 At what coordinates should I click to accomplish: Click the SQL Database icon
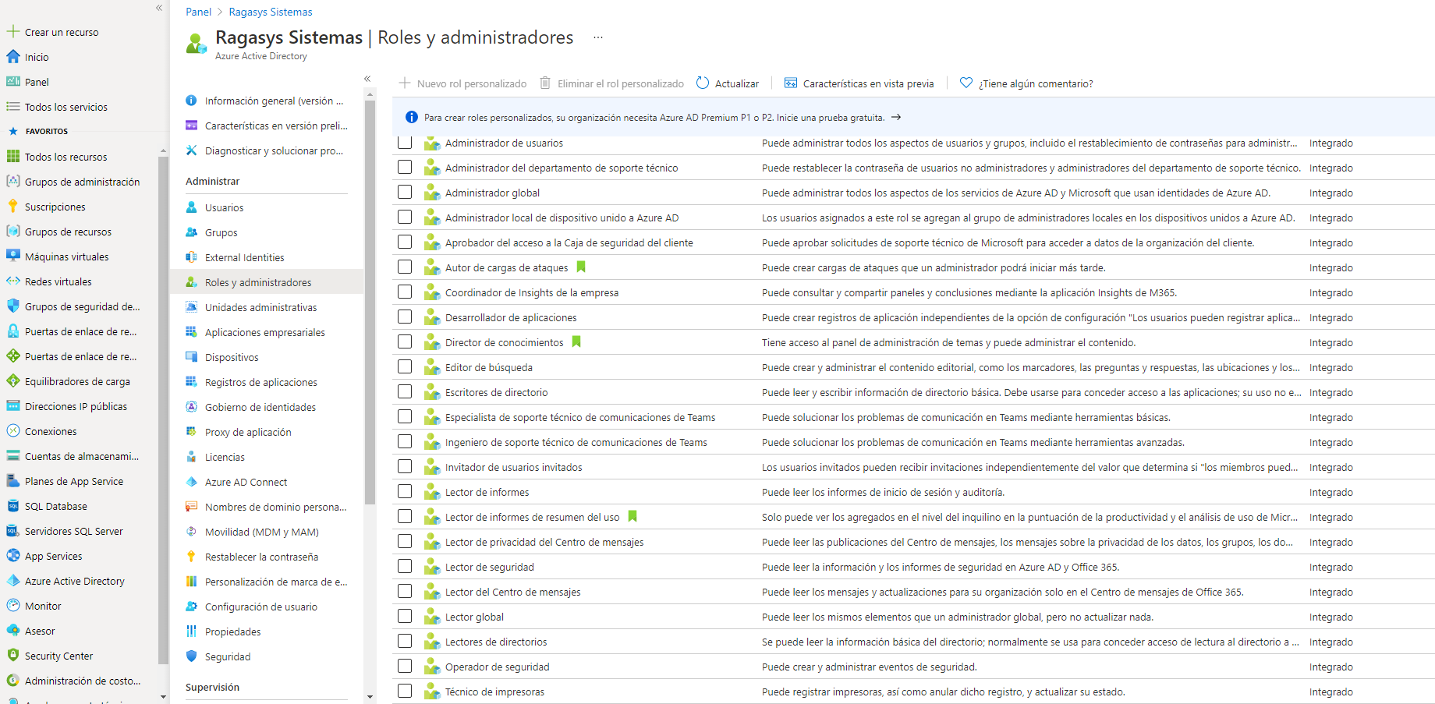coord(12,506)
